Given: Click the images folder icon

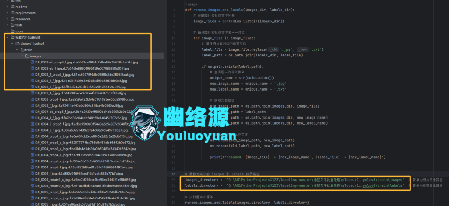Looking at the screenshot, I should [x=27, y=56].
